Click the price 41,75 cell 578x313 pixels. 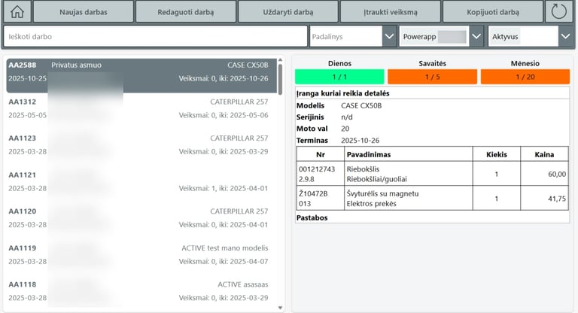point(544,199)
